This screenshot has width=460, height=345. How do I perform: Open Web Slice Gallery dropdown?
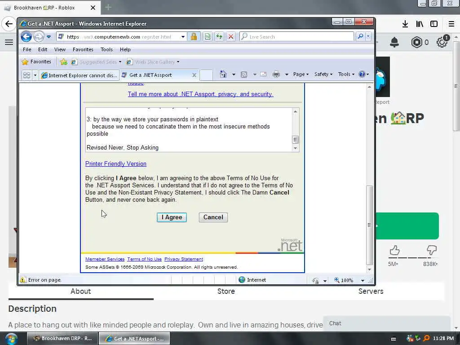pyautogui.click(x=153, y=62)
